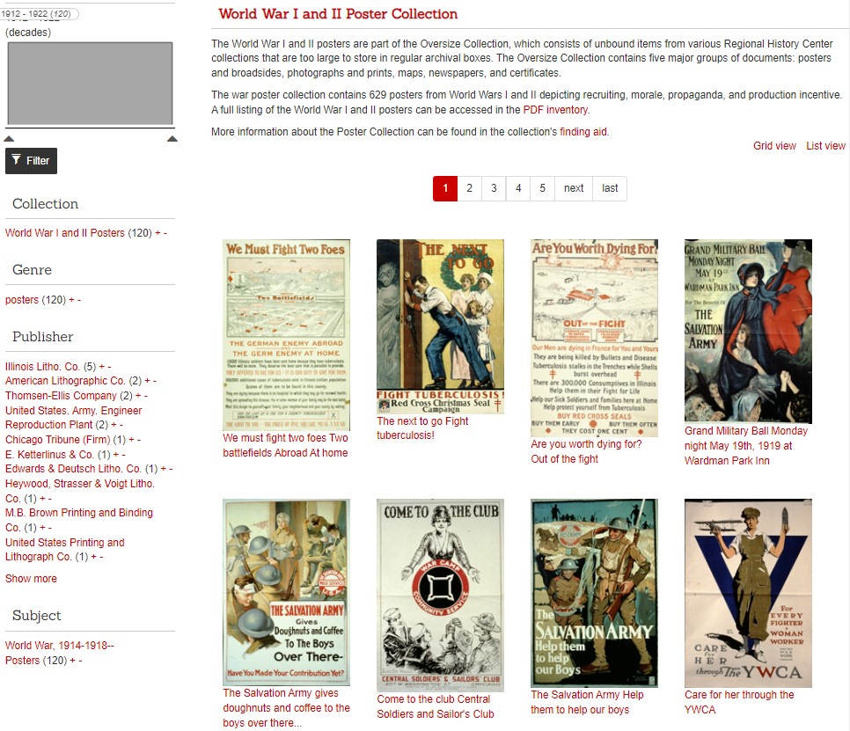Image resolution: width=850 pixels, height=731 pixels.
Task: Exclude E. Ketterlinus & Co. with minus
Action: point(123,454)
